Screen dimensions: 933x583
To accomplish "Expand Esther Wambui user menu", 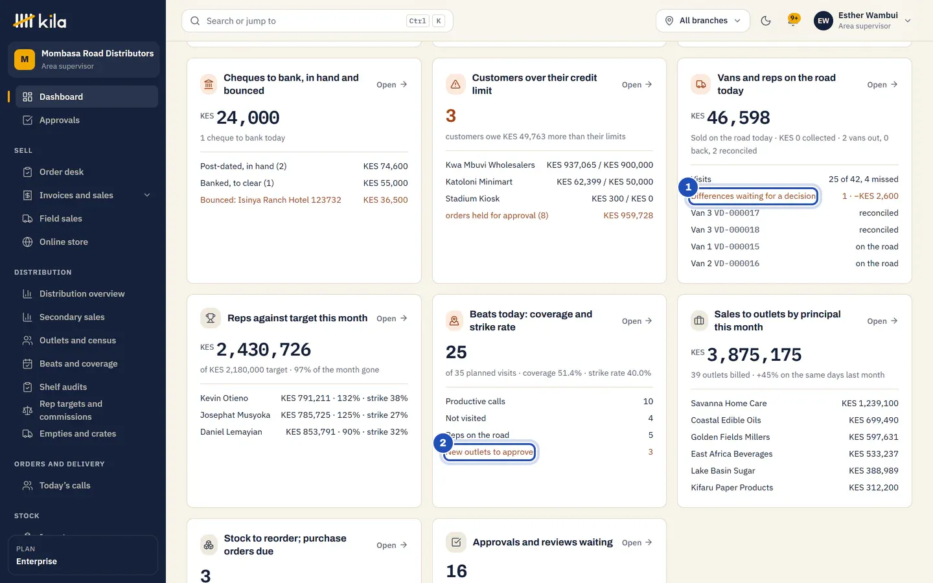I will tap(862, 21).
